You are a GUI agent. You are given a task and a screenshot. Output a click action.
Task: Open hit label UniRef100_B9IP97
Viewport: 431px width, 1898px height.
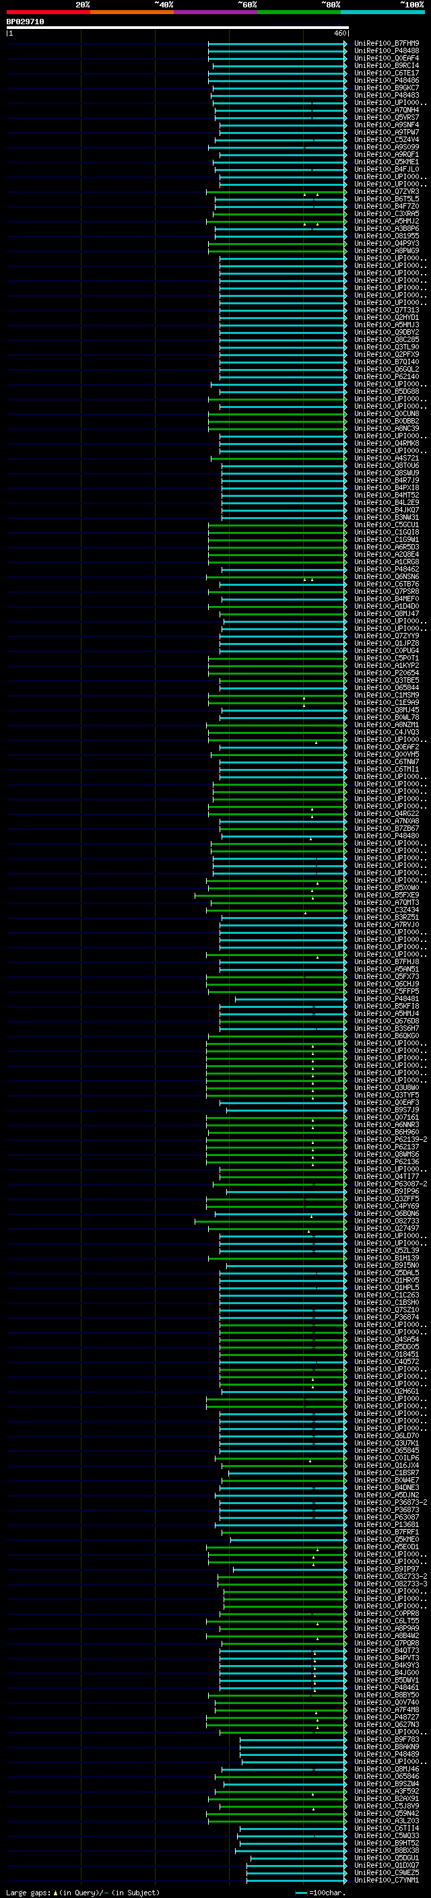(386, 1569)
